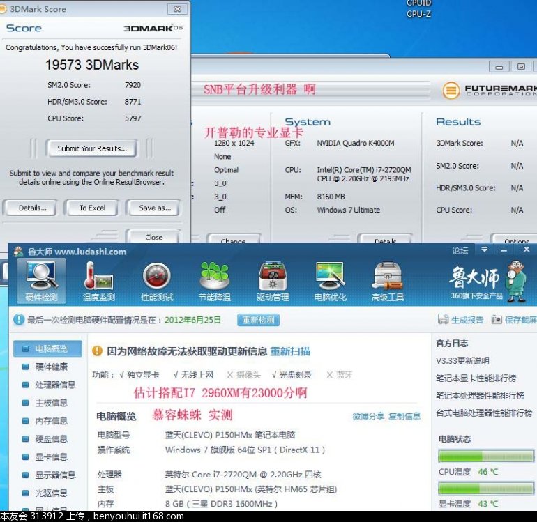
Task: Open 温度监测 temperature monitor
Action: (98, 282)
